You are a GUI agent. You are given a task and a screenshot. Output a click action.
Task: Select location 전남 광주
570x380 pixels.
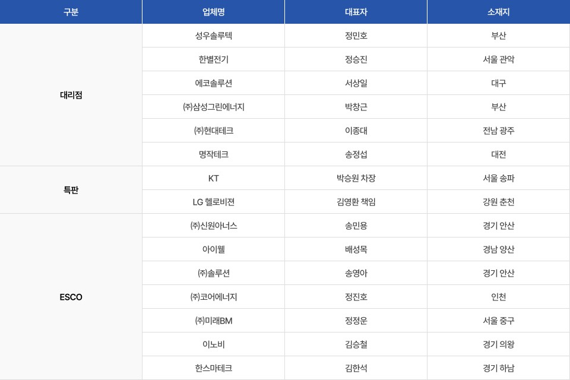(498, 131)
